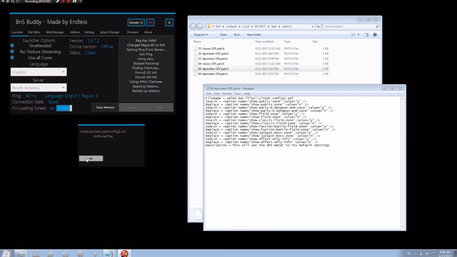The height and width of the screenshot is (257, 457).
Task: Open the Mod Manager tab
Action: 55,32
